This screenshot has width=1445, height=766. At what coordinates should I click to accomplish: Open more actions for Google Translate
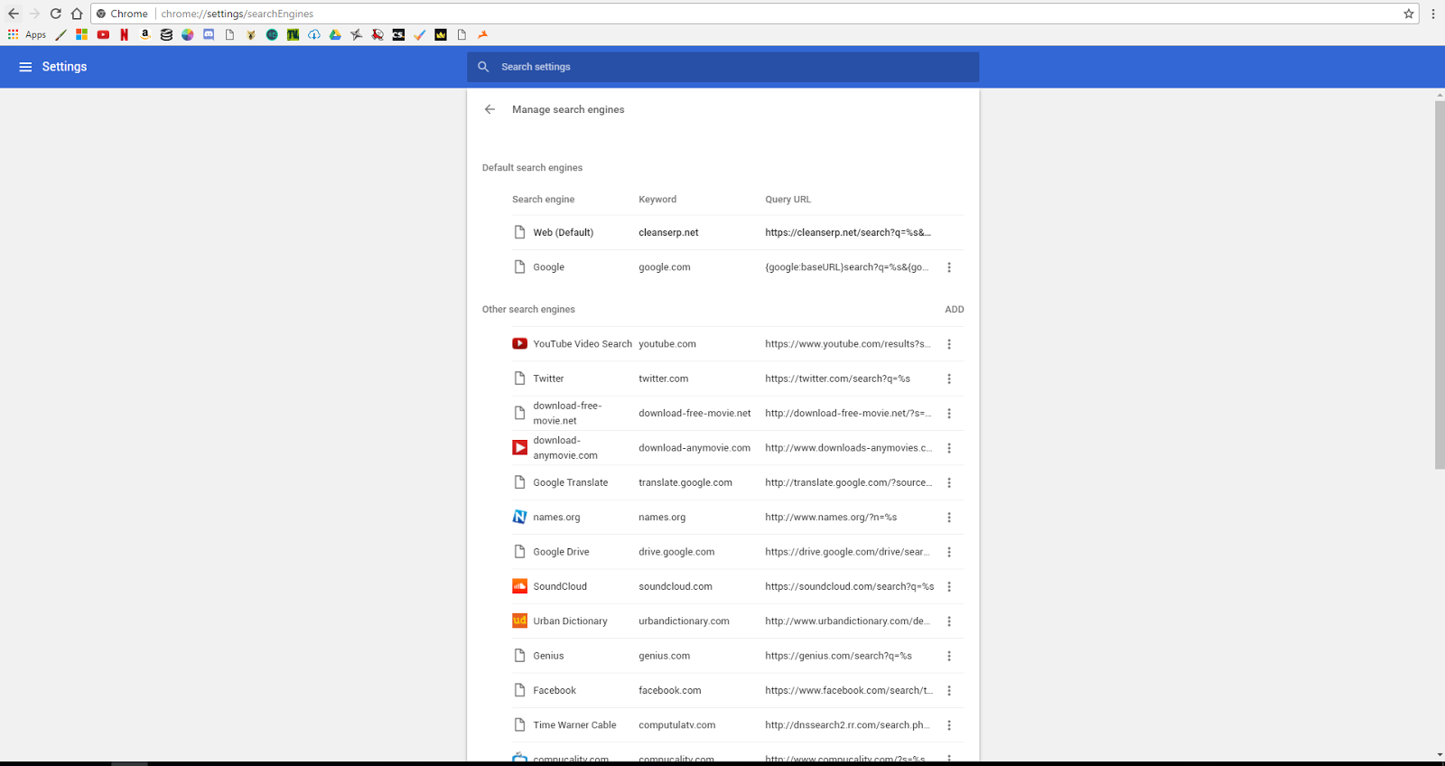tap(949, 482)
